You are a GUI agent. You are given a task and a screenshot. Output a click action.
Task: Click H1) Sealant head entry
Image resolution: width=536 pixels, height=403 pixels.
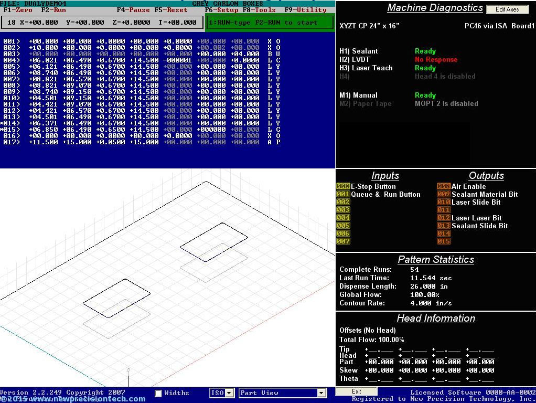[x=359, y=51]
